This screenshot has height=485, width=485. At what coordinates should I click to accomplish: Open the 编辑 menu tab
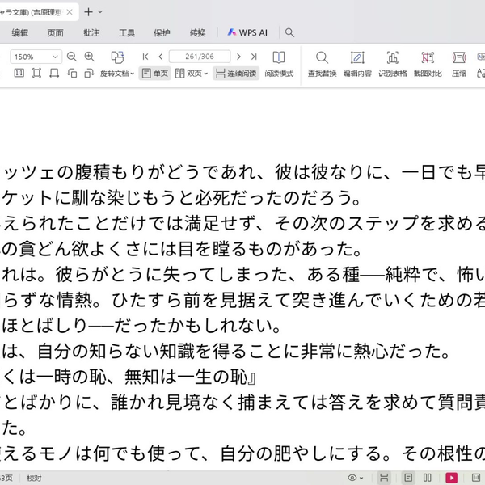point(20,33)
